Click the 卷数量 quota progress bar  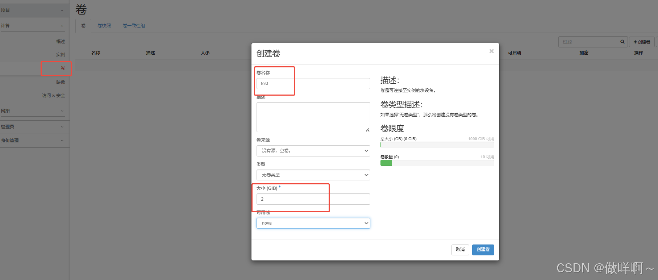coord(437,163)
